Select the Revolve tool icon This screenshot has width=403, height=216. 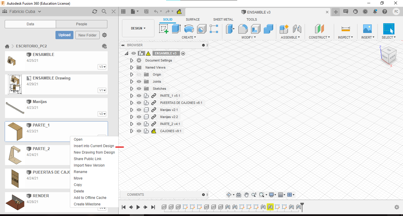tap(189, 29)
